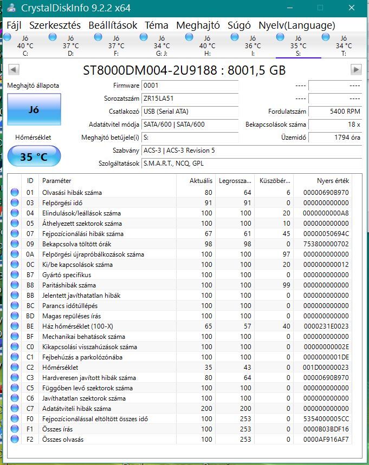369x465 pixels.
Task: Click the Nyers érték column header
Action: [323, 181]
